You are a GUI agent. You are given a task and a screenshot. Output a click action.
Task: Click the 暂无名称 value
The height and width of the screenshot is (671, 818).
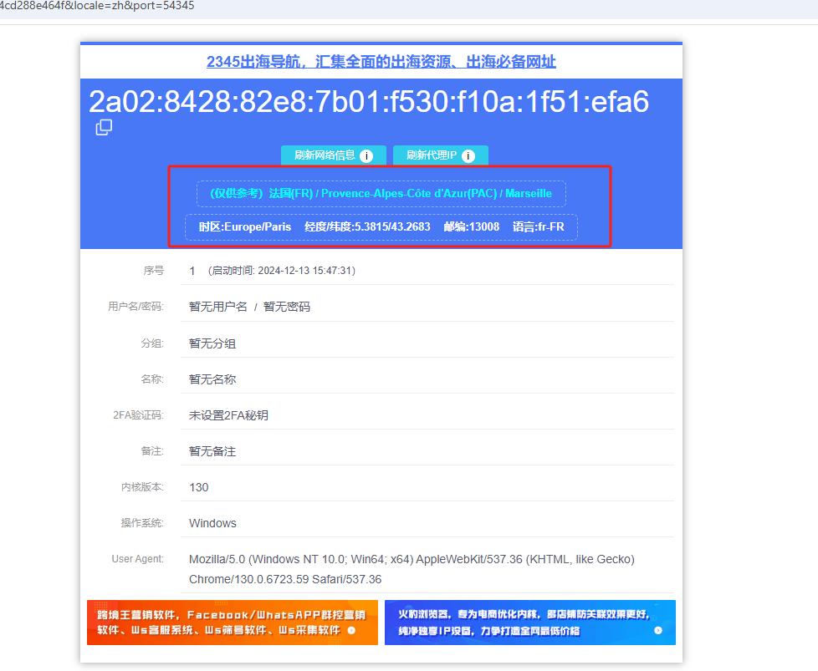[x=212, y=379]
